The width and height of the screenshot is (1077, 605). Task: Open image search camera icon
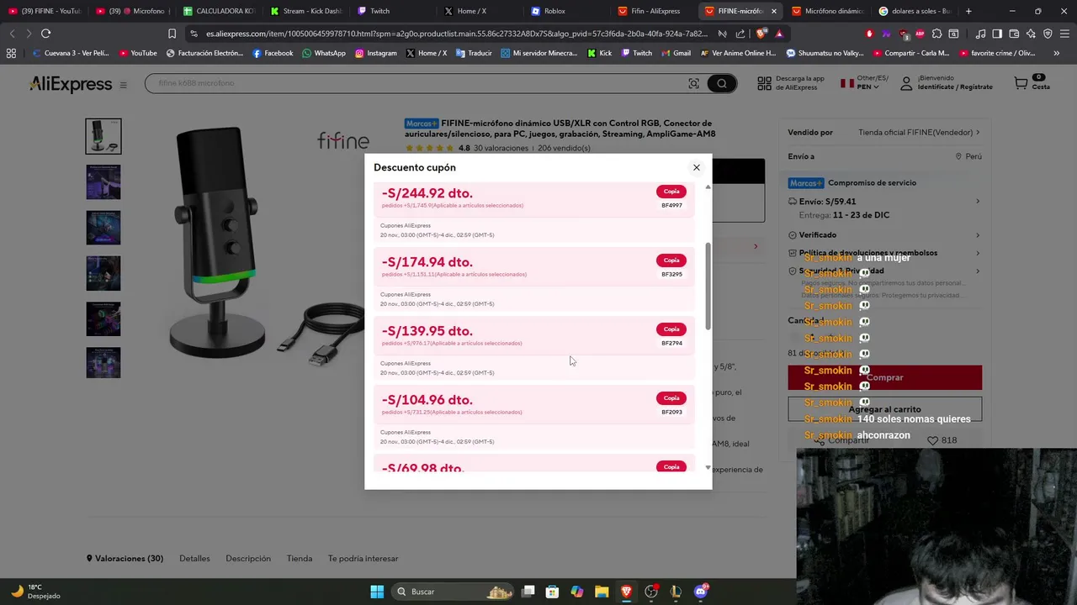[x=693, y=83]
